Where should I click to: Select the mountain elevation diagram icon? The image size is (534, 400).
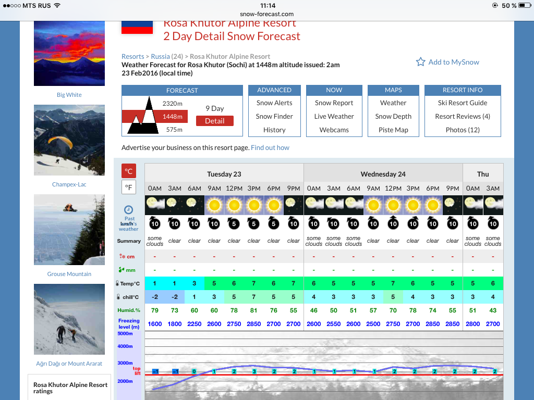click(143, 115)
